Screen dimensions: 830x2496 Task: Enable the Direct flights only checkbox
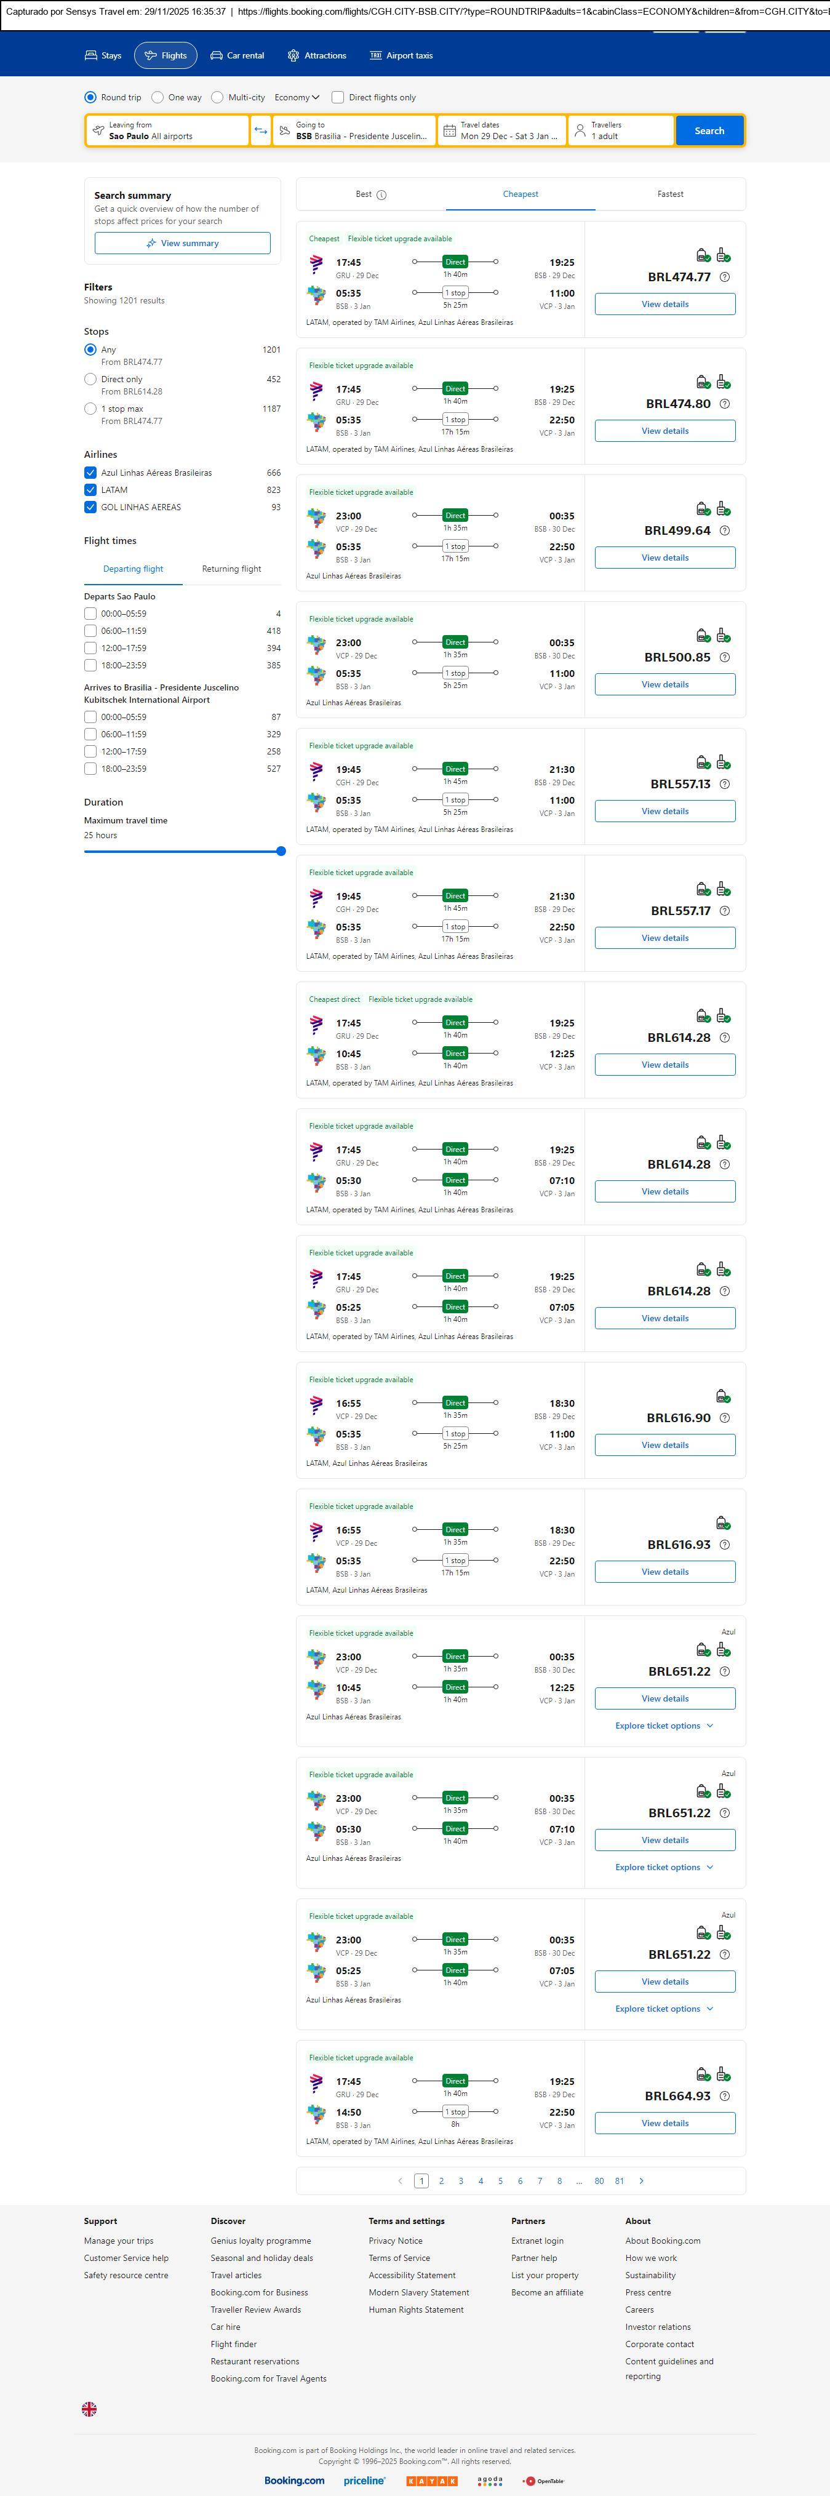pos(338,97)
